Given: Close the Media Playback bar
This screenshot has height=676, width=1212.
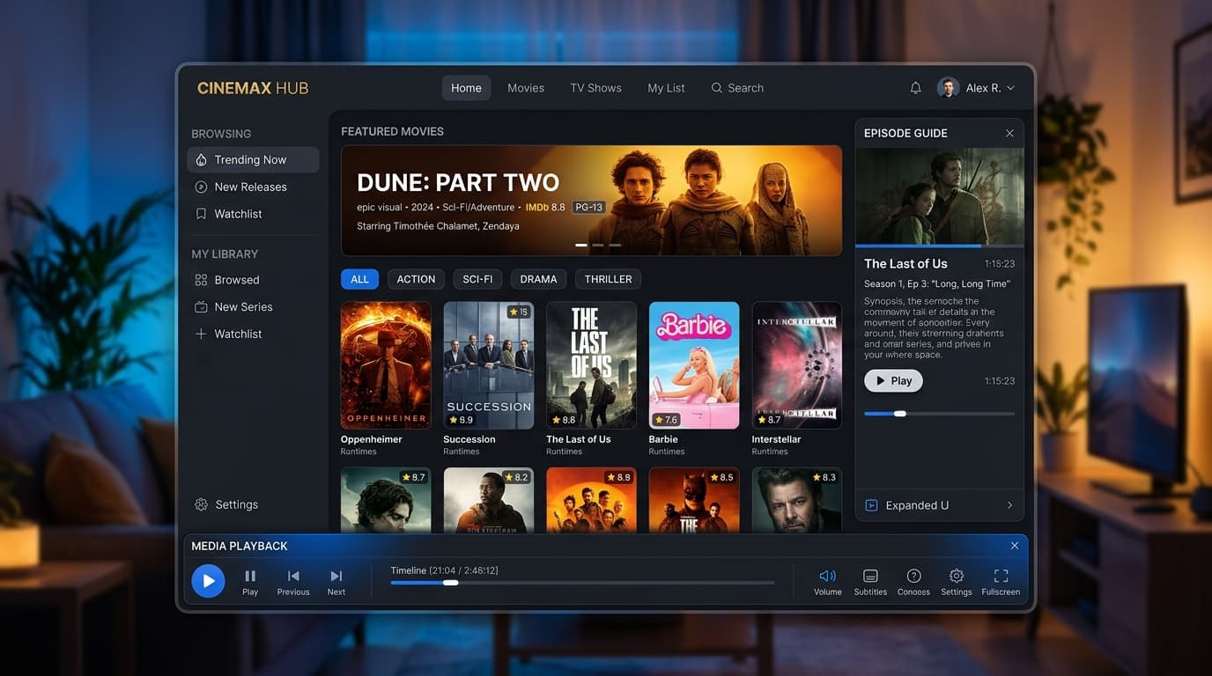Looking at the screenshot, I should tap(1014, 546).
